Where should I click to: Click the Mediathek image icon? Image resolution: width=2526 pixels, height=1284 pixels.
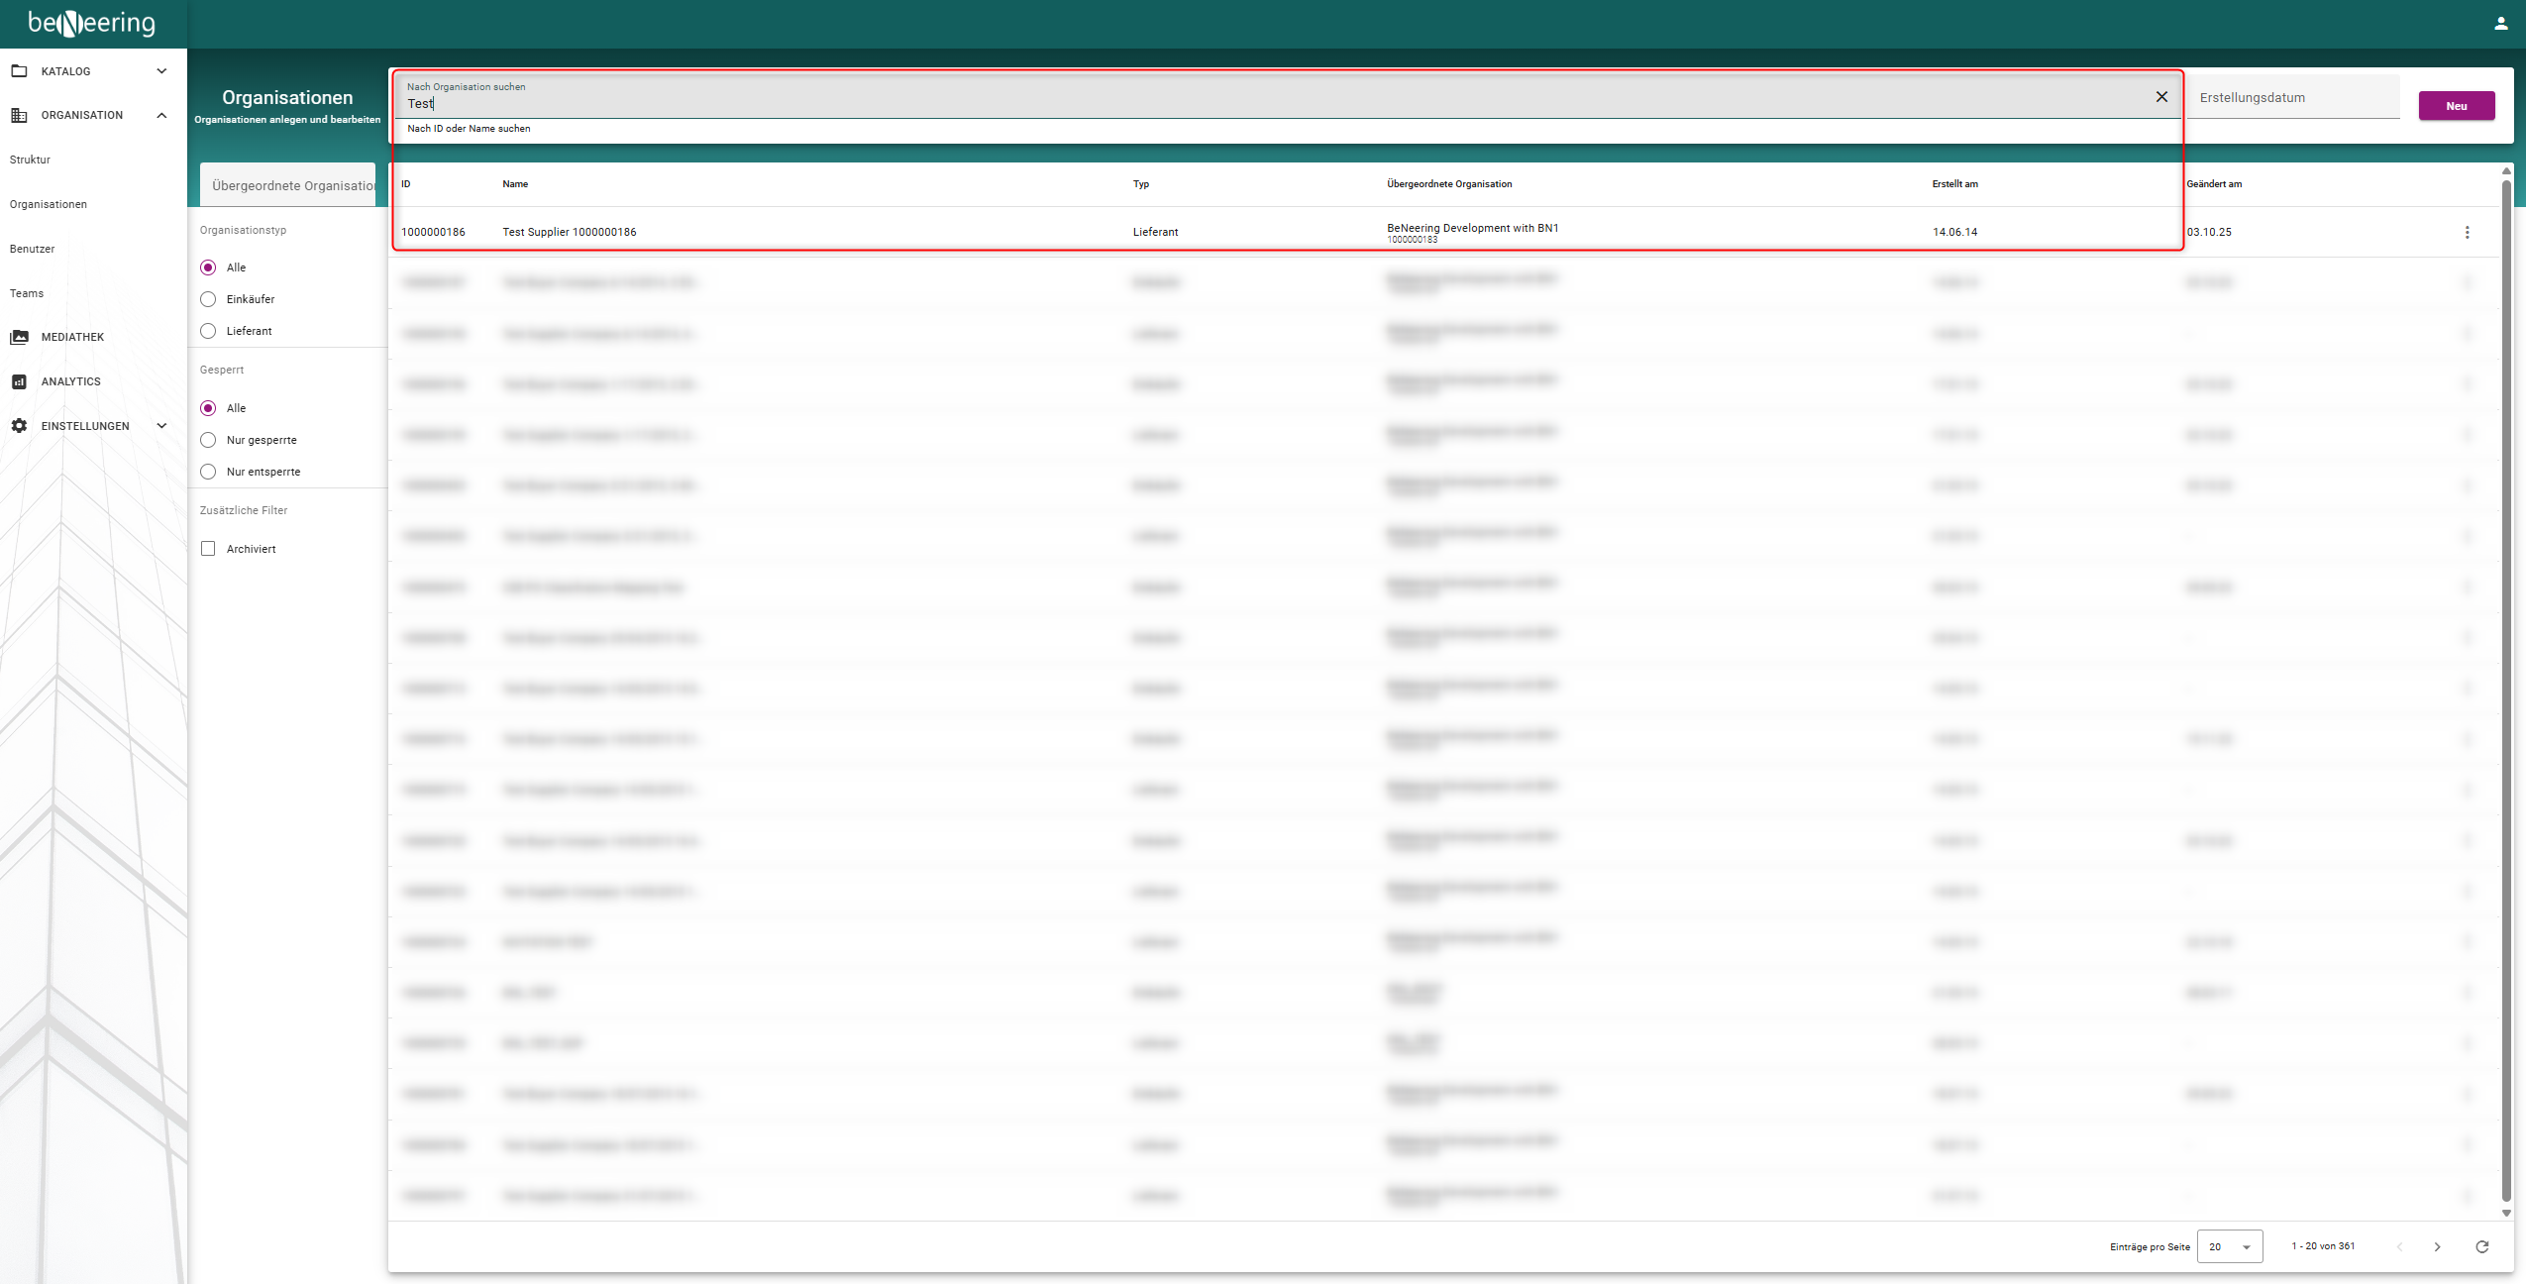(19, 337)
